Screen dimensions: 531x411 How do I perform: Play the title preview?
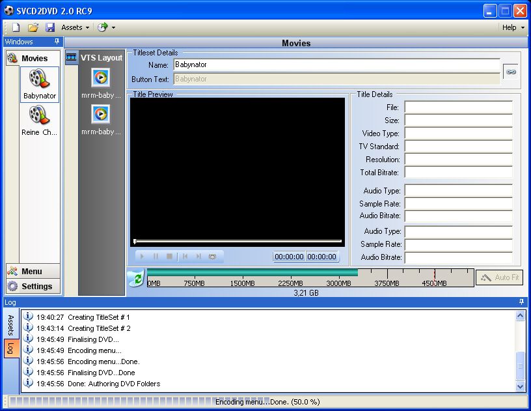(x=142, y=257)
